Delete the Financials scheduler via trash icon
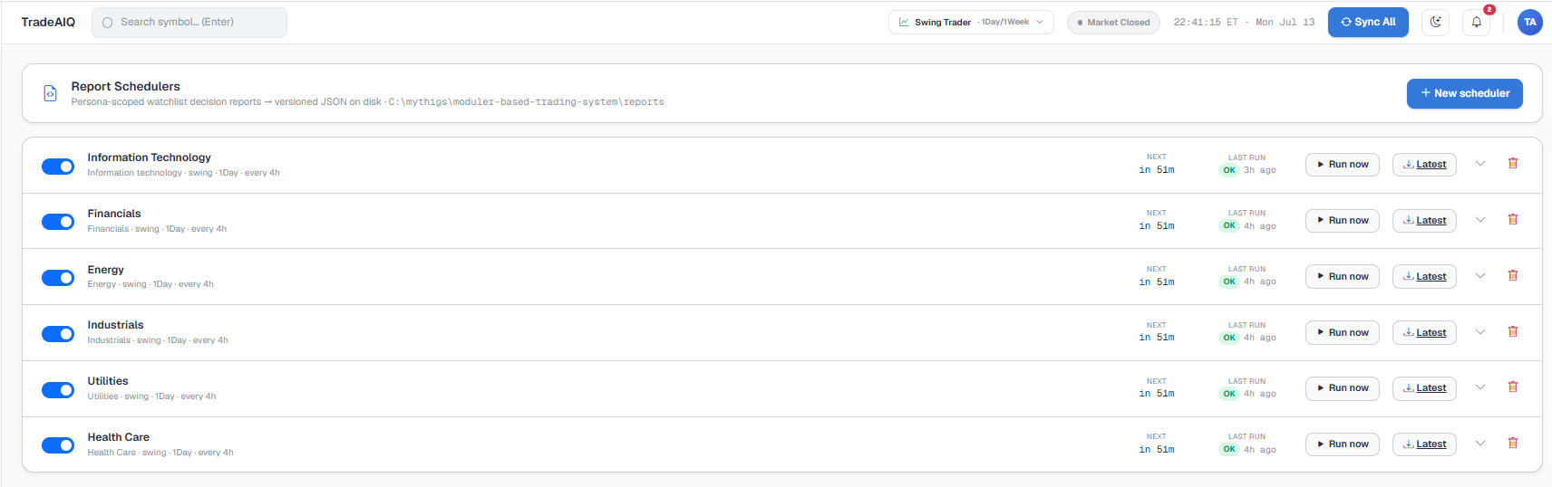This screenshot has width=1552, height=487. [1513, 220]
